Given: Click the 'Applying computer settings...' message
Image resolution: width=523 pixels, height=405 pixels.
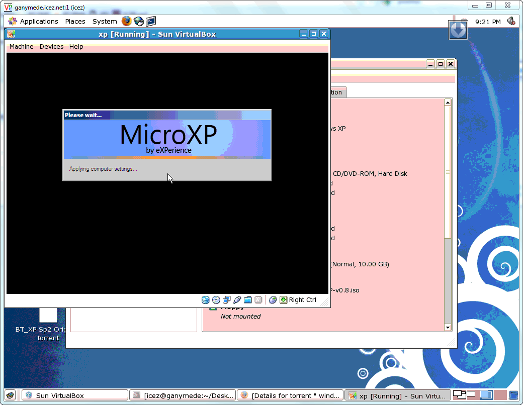Looking at the screenshot, I should coord(103,169).
